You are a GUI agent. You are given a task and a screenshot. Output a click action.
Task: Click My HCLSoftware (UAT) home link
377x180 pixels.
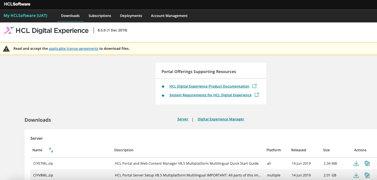(x=25, y=16)
